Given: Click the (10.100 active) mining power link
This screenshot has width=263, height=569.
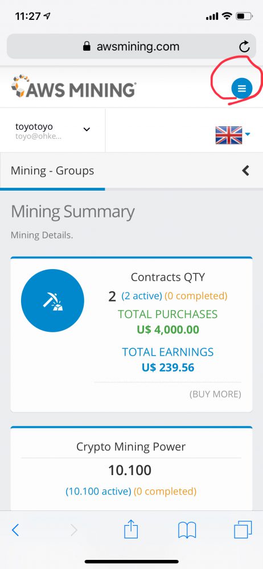Looking at the screenshot, I should pos(98,492).
